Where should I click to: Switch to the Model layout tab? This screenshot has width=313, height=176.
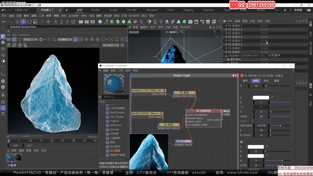tap(95, 10)
